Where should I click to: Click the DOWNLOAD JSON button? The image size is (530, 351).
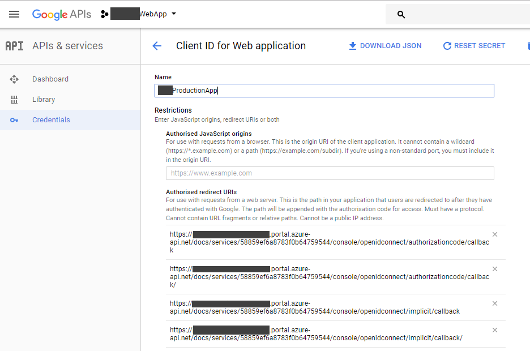pyautogui.click(x=385, y=46)
